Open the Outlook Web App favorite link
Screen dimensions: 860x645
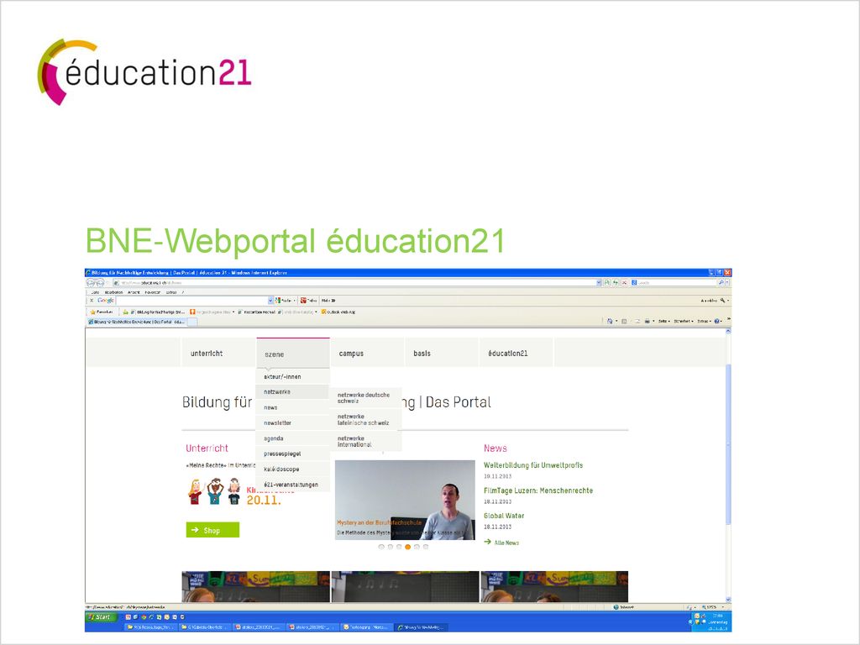[338, 312]
